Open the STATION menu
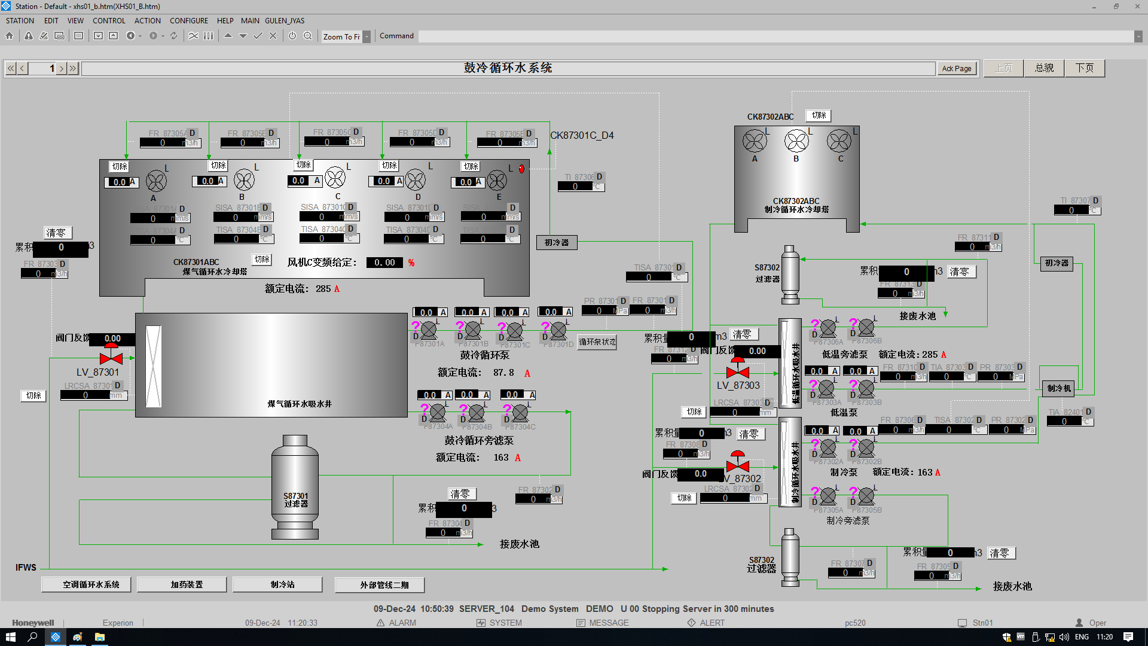Viewport: 1148px width, 646px height. tap(20, 20)
